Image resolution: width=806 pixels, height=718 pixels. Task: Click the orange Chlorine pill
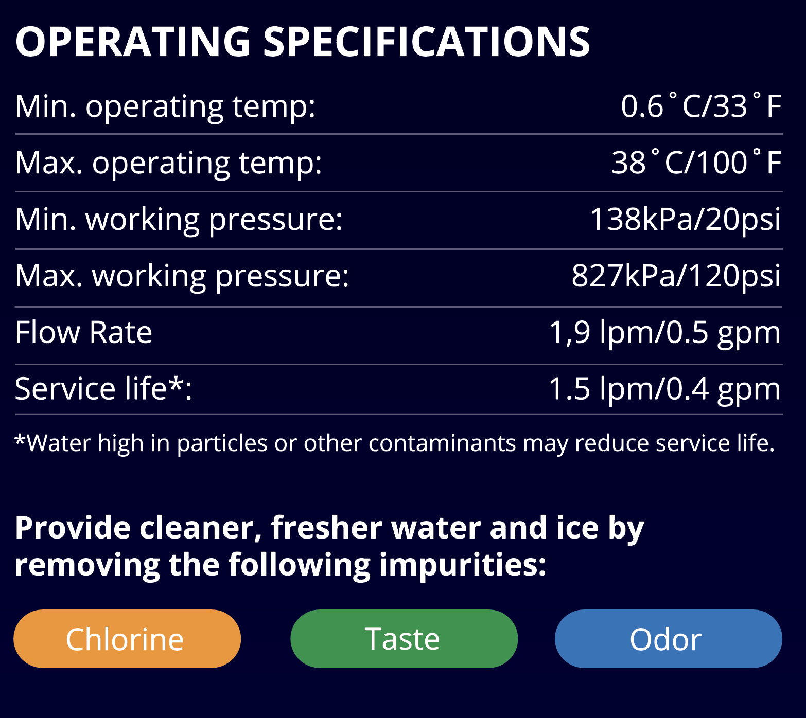[x=127, y=639]
